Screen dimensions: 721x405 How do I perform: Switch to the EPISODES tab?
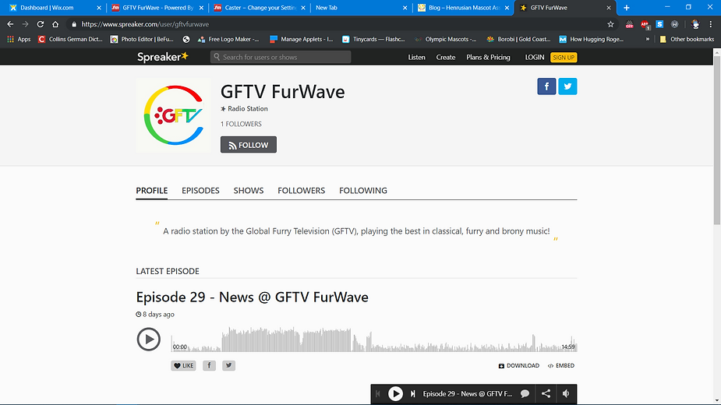coord(200,190)
